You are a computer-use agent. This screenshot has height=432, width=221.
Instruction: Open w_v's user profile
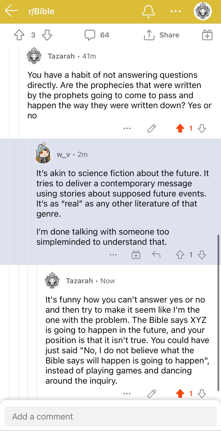coord(63,154)
